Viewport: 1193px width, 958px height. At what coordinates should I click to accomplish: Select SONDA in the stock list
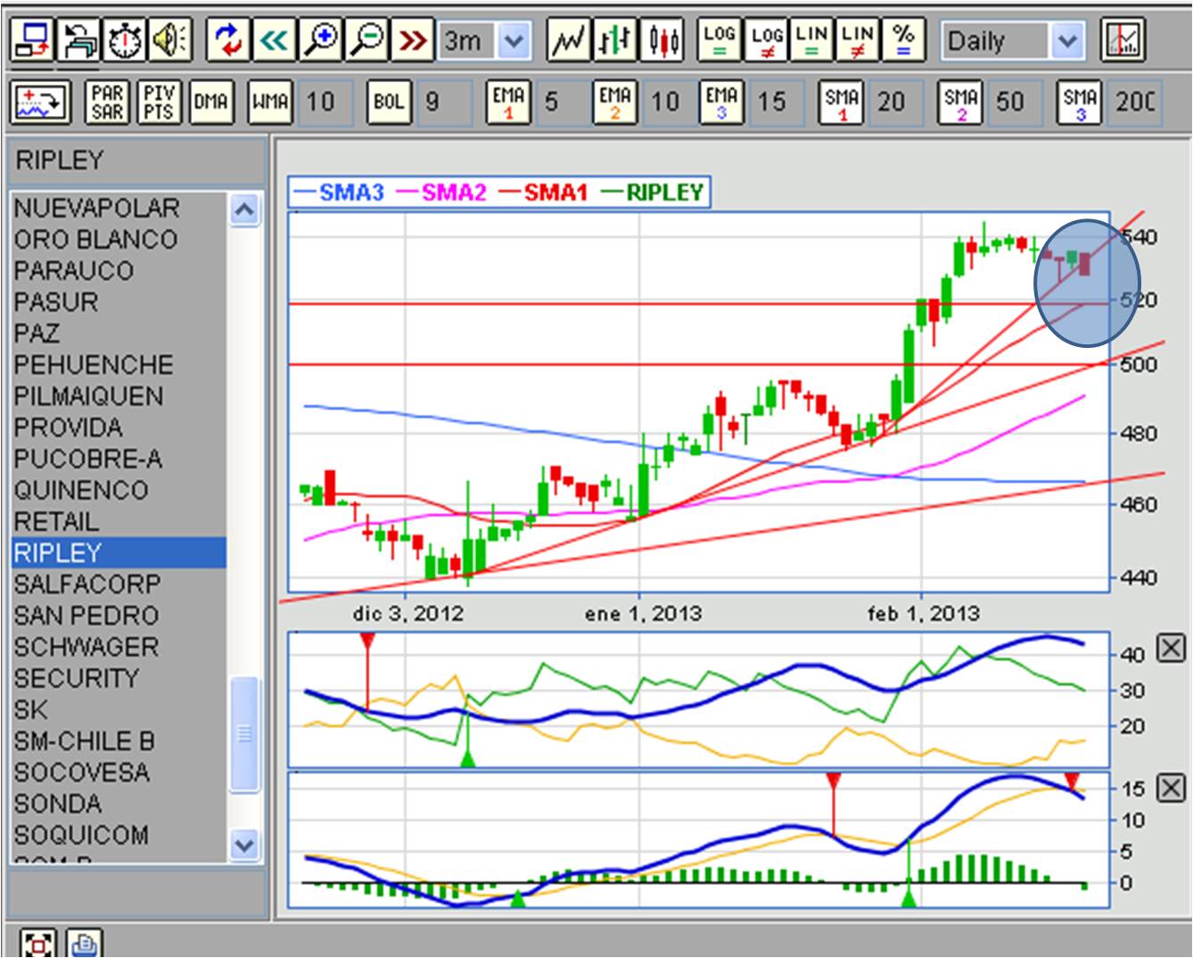coord(118,804)
